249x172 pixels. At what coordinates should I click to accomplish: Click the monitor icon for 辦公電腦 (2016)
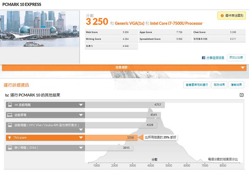tap(9, 148)
